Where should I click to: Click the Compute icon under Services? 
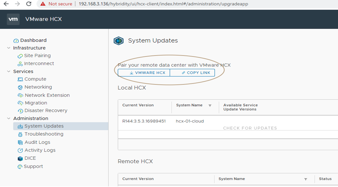[x=19, y=79]
